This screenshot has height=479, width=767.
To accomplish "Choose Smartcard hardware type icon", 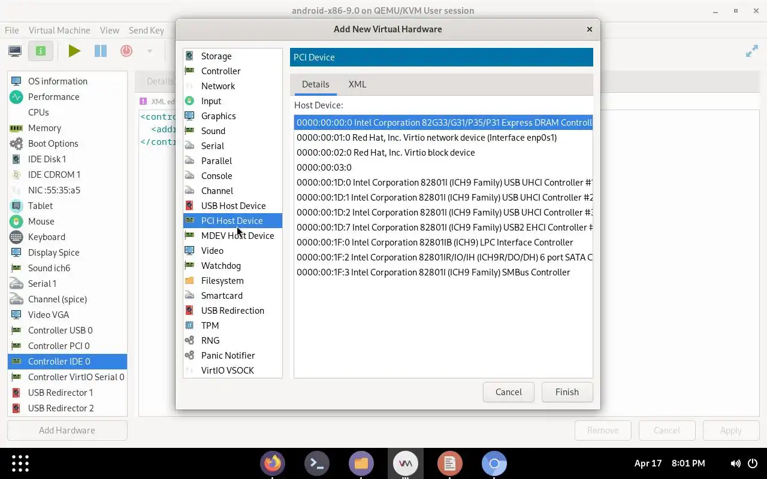I will [x=189, y=295].
